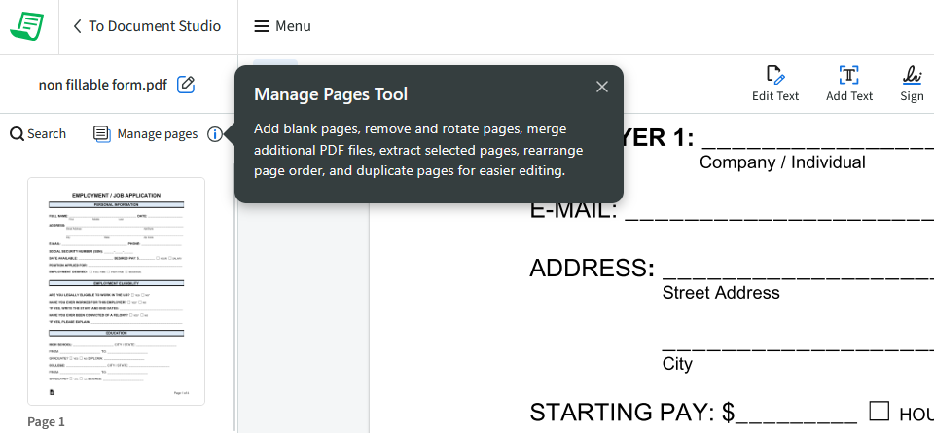Open the Manage pages tool

(x=146, y=134)
